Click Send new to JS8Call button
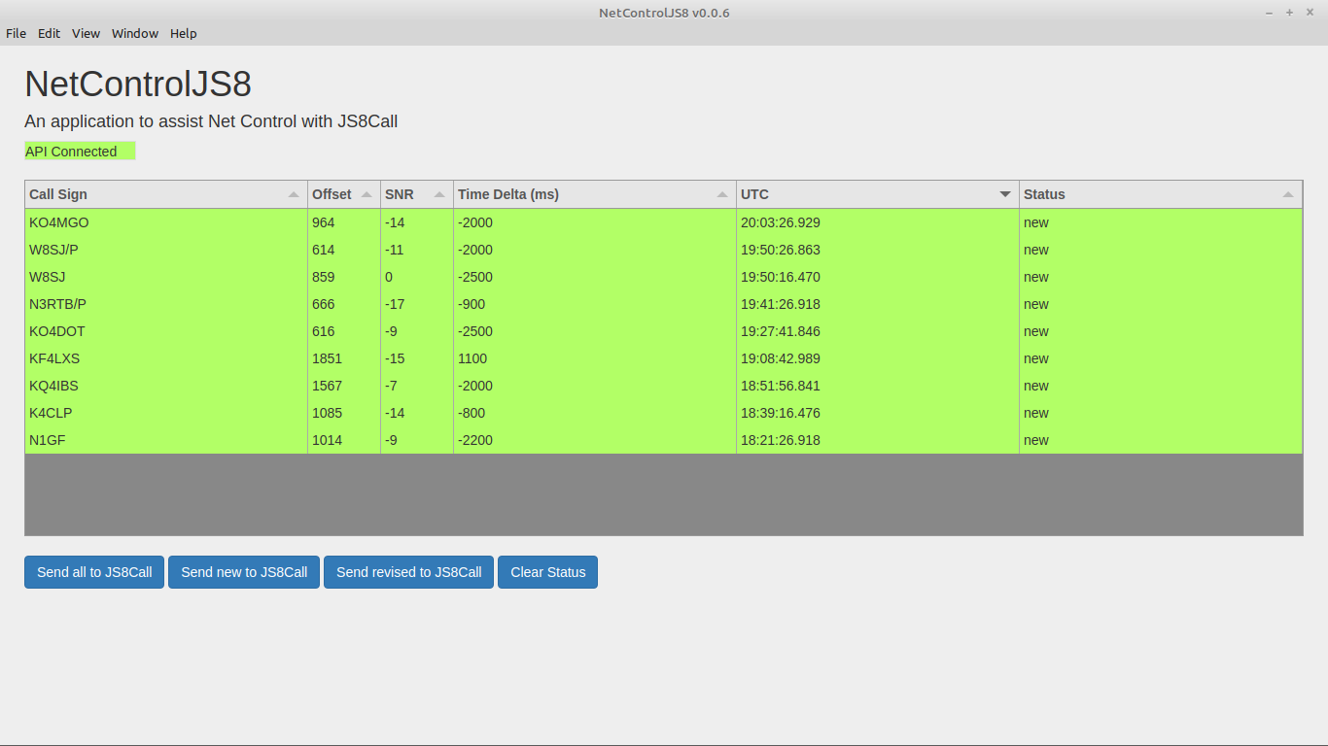 pos(244,572)
